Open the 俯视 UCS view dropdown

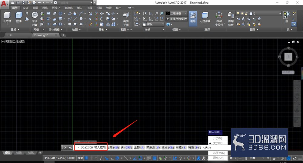(153, 24)
